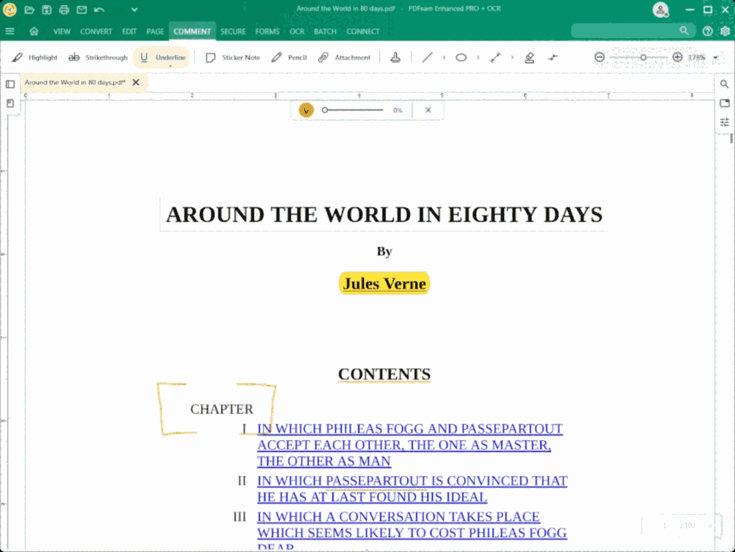Toggle the properties sliders panel on right
This screenshot has width=735, height=552.
(x=724, y=122)
